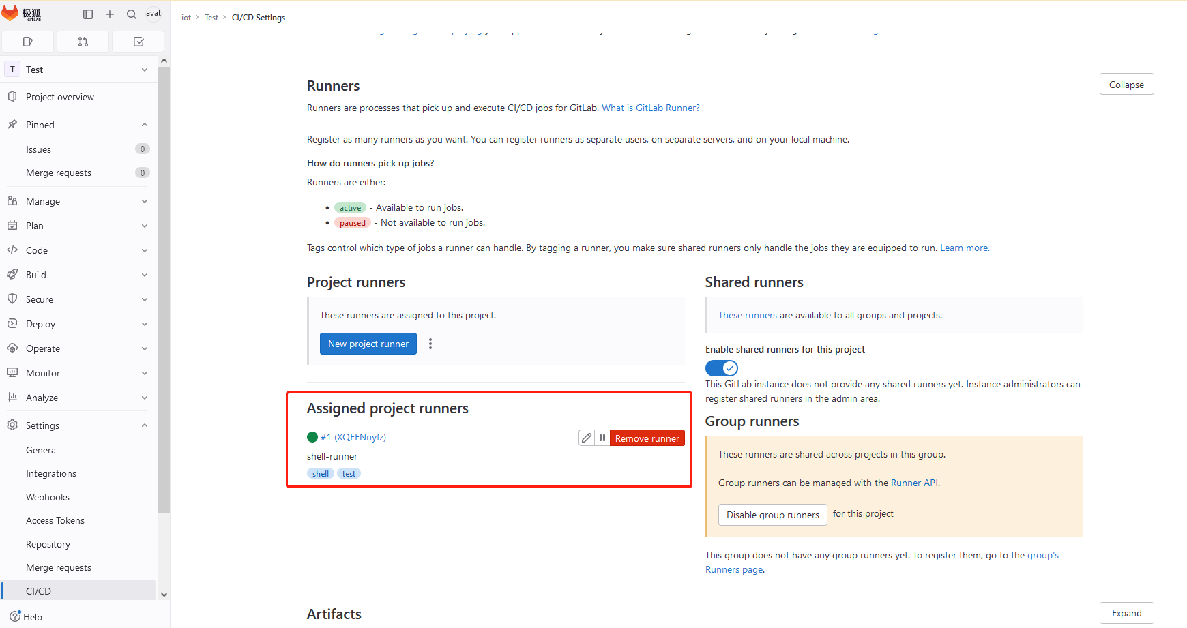
Task: Click the test tag badge
Action: 349,473
